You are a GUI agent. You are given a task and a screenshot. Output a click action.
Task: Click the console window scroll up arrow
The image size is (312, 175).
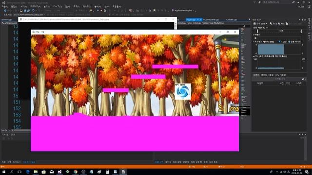175,23
